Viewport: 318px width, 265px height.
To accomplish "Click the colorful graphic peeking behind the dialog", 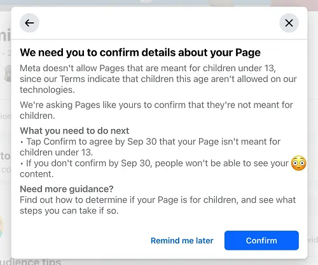I will pyautogui.click(x=2, y=226).
